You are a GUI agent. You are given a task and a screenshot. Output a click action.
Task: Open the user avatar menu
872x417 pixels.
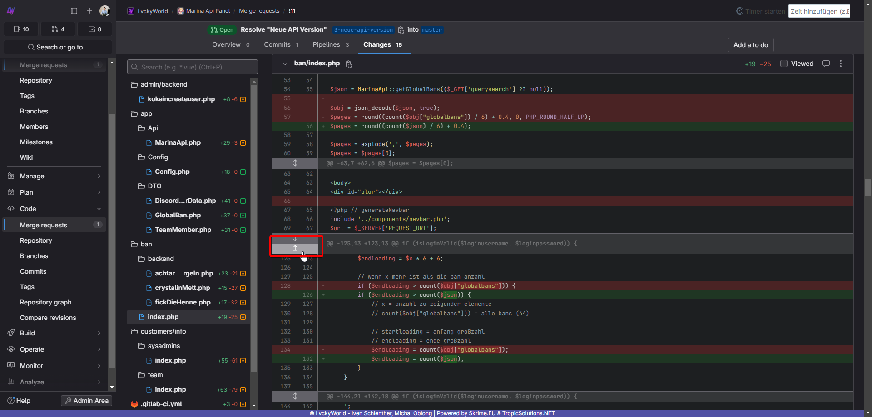pyautogui.click(x=104, y=11)
